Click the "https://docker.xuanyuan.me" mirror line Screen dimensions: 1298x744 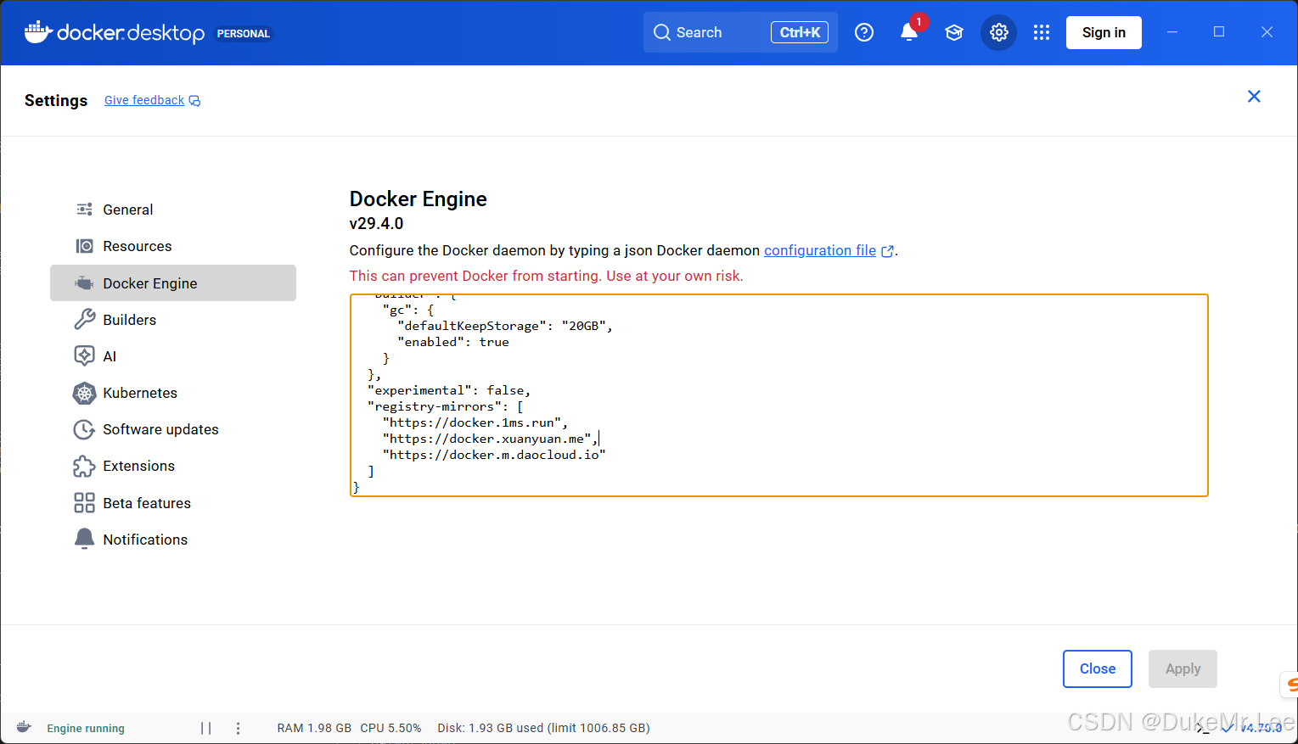tap(490, 439)
